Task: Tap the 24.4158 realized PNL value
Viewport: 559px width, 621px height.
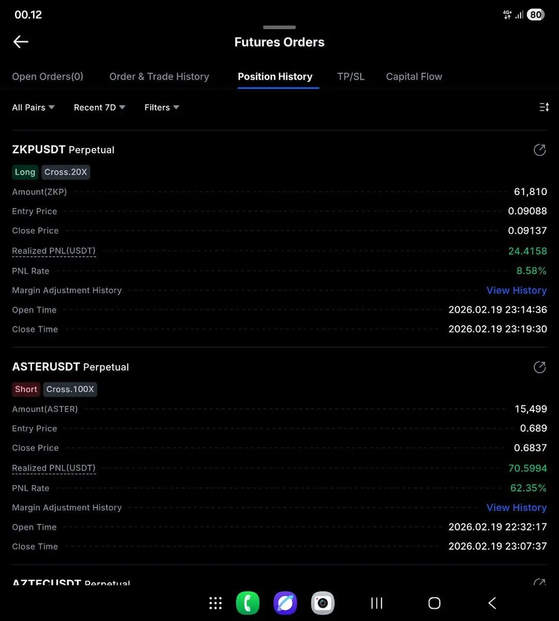Action: pos(527,251)
